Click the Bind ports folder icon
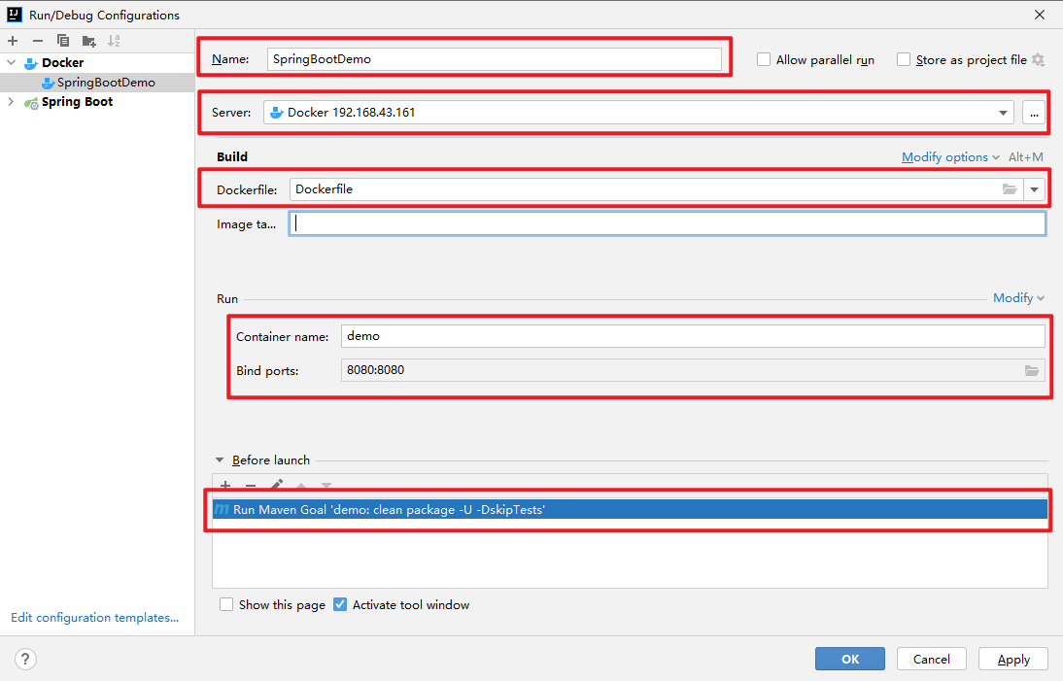This screenshot has width=1063, height=681. coord(1032,370)
